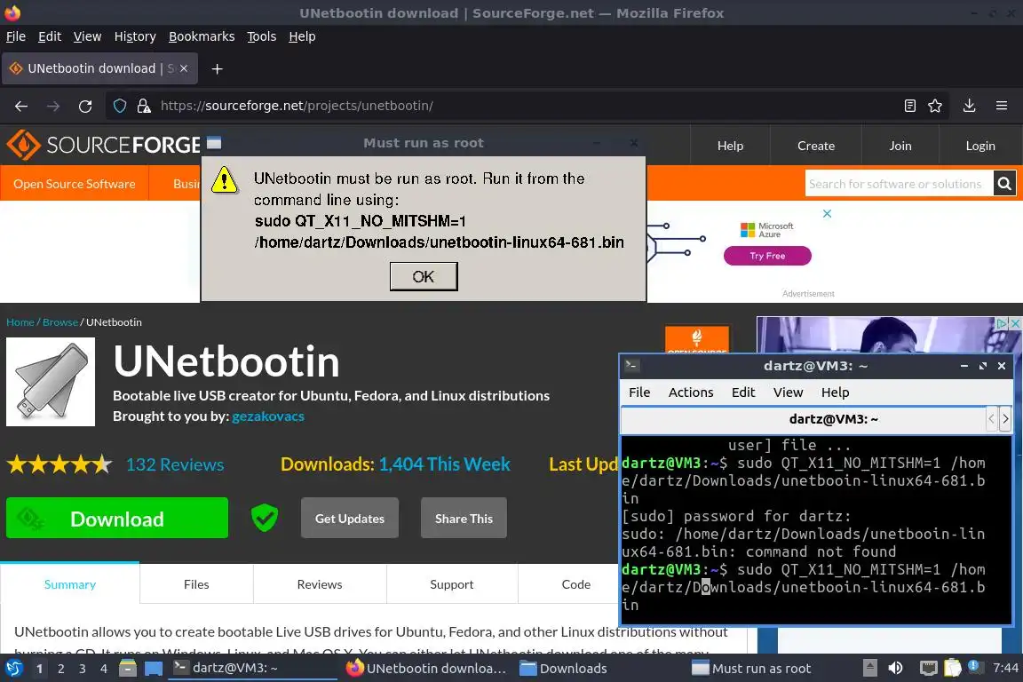Switch to next terminal tab arrow

[x=1005, y=419]
